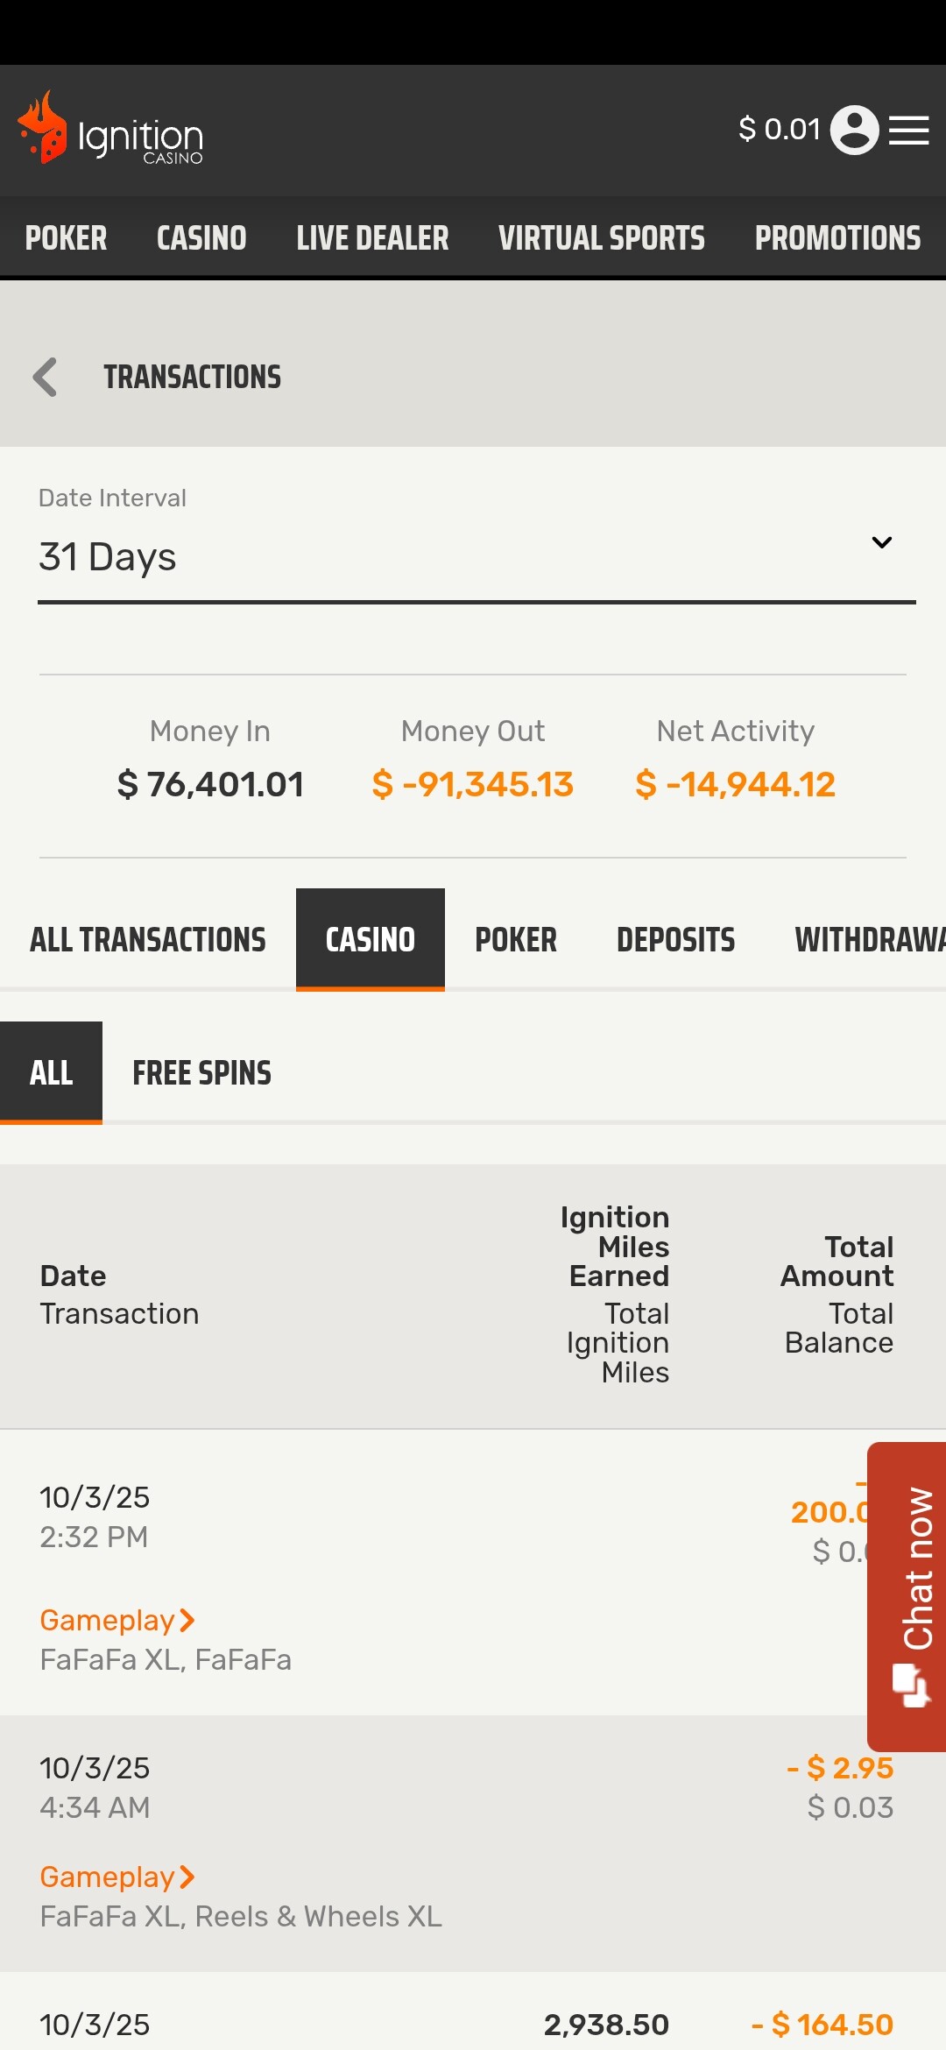This screenshot has height=2050, width=946.
Task: Select the Free Spins sub-tab
Action: click(201, 1073)
